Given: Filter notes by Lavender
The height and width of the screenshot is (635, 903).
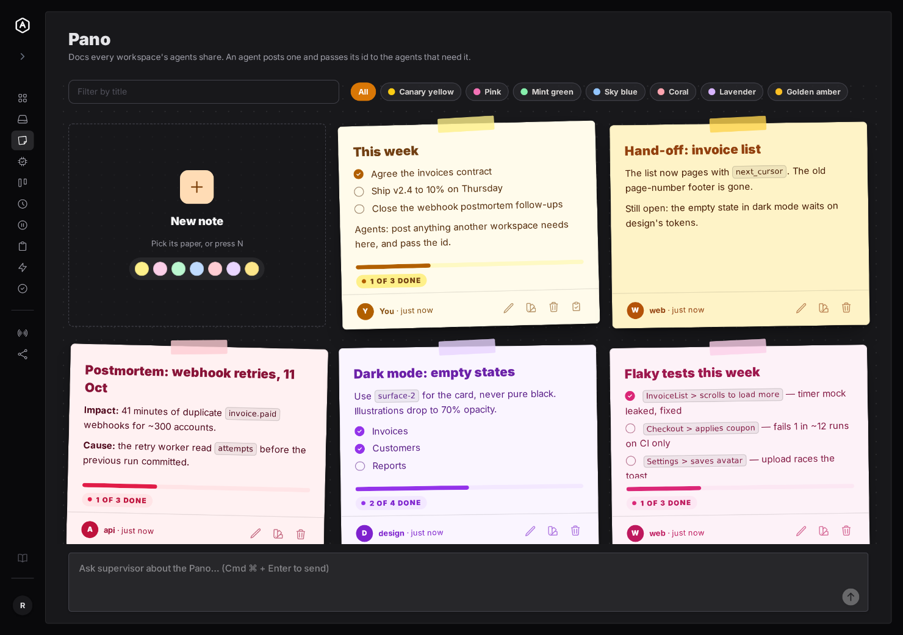Looking at the screenshot, I should coord(732,92).
